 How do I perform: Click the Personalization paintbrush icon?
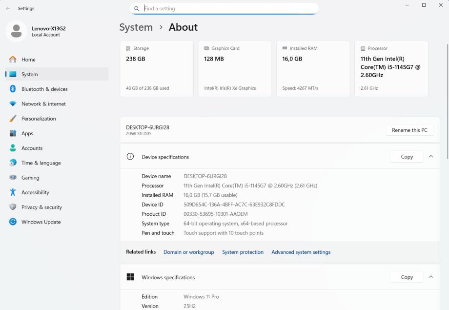tap(13, 119)
